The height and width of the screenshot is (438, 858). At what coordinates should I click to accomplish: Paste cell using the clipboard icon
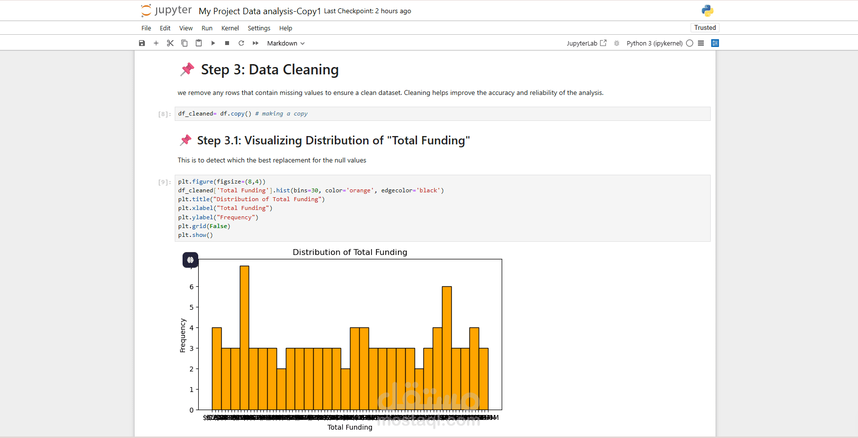coord(199,43)
